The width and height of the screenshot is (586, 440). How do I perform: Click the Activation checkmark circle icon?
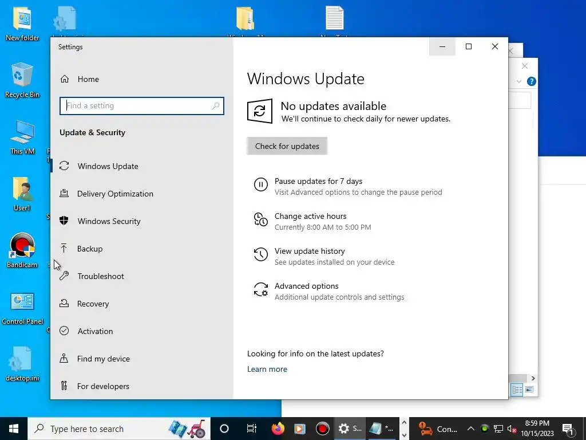(64, 331)
